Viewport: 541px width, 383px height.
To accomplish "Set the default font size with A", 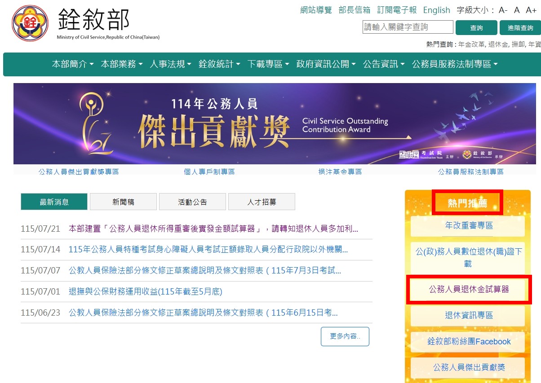I will 517,10.
